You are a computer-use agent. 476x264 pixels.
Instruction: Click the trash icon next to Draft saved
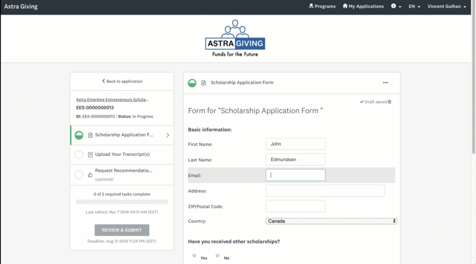pyautogui.click(x=389, y=101)
